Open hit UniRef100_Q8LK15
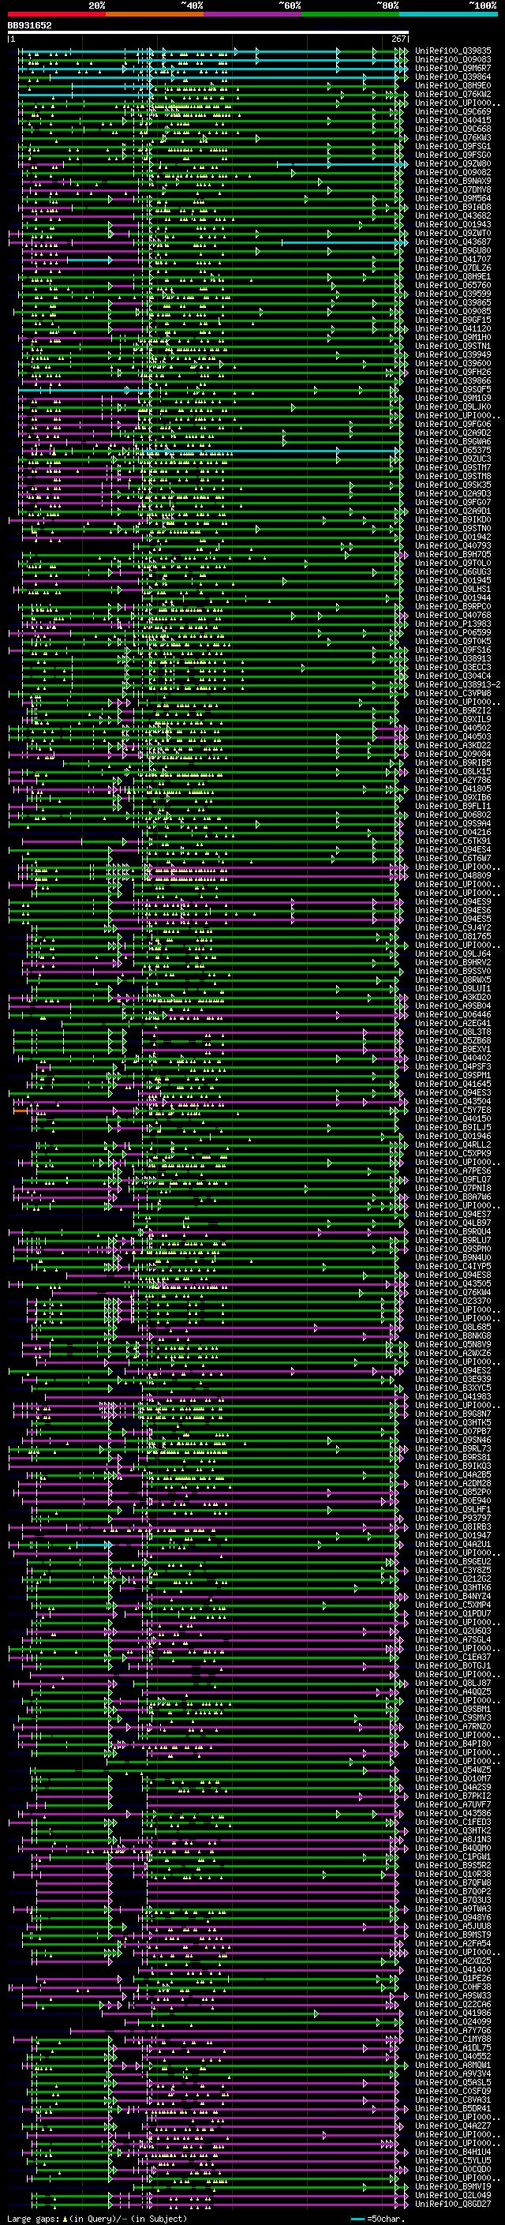Image resolution: width=505 pixels, height=2225 pixels. [x=453, y=771]
